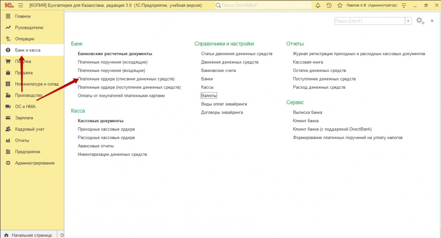Click the Операции debit-credit icon
The height and width of the screenshot is (238, 441).
coord(8,39)
